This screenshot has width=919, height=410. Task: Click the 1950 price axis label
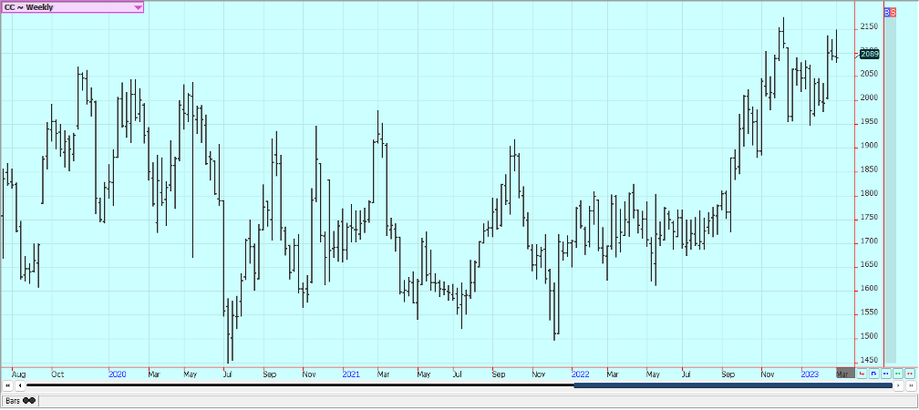869,122
